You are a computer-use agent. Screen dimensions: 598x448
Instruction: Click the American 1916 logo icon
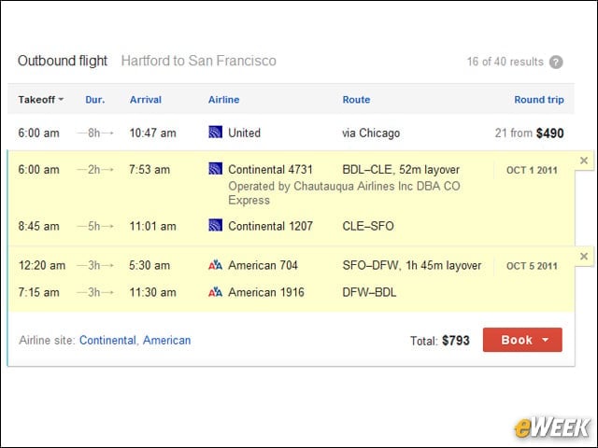[216, 292]
